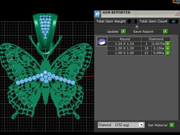180x135 pixels.
Task: Click the Total Gem Weight label
Action: tap(111, 21)
